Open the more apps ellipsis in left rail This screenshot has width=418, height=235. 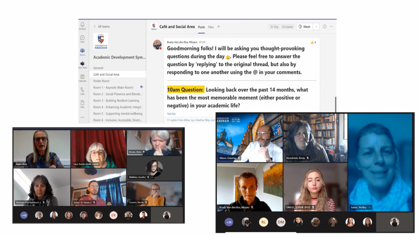pyautogui.click(x=82, y=117)
